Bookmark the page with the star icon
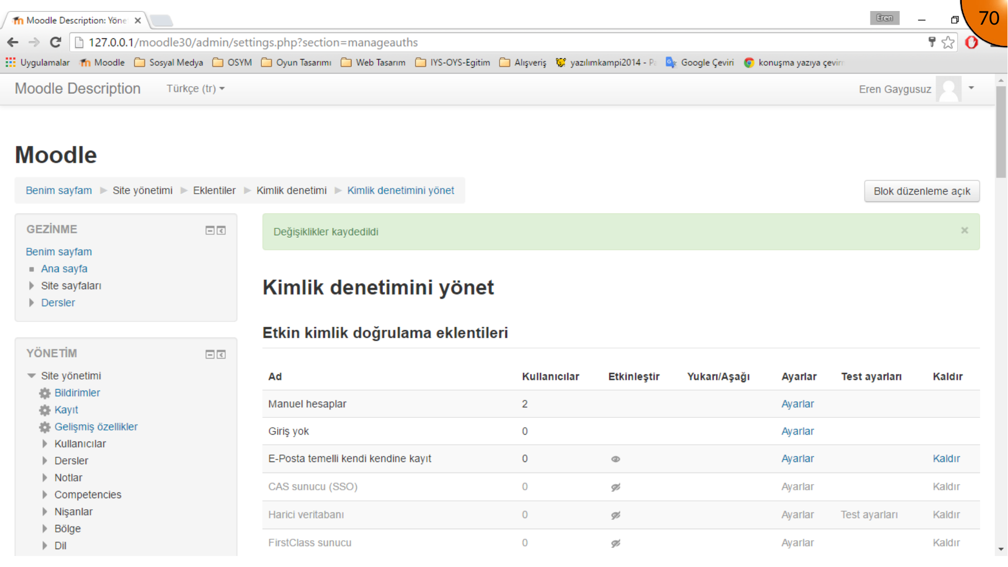The height and width of the screenshot is (567, 1008). [x=948, y=43]
